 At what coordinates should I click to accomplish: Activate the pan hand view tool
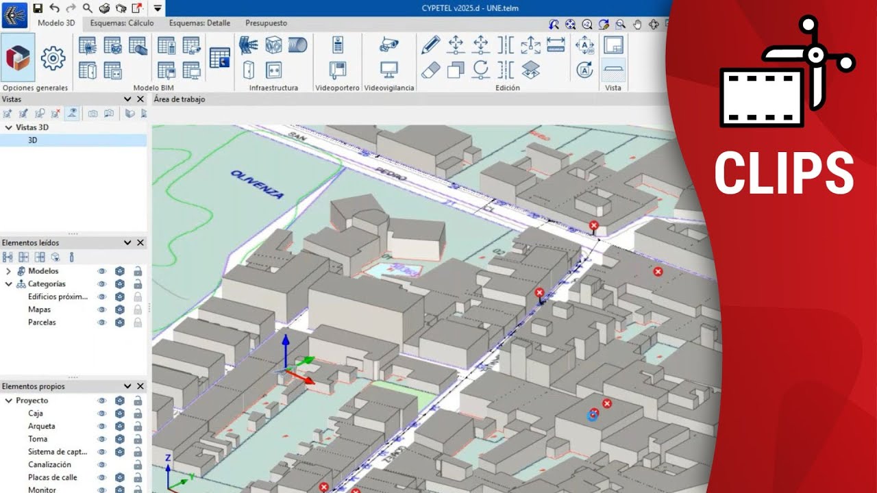637,24
